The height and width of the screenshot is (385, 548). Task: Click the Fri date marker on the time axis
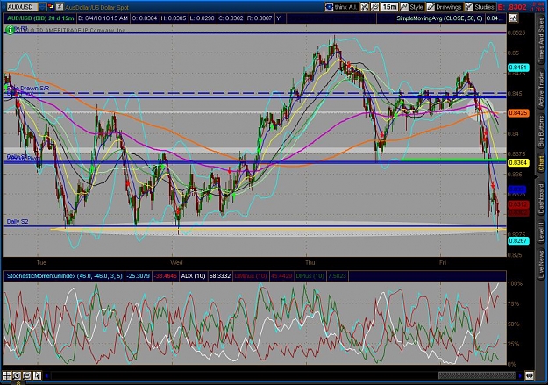[443, 262]
